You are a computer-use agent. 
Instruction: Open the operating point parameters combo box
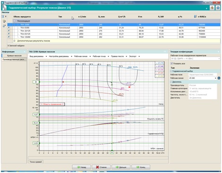pyautogui.click(x=195, y=59)
